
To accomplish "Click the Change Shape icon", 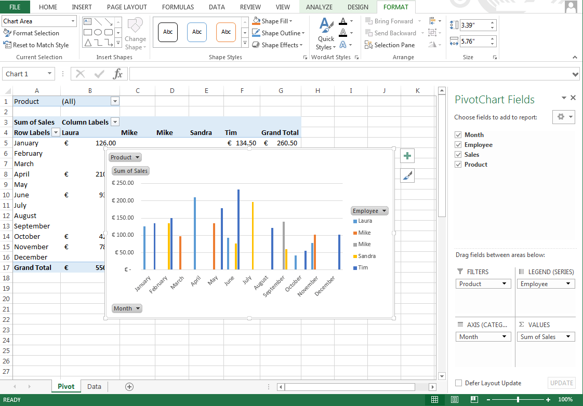I will tap(135, 34).
